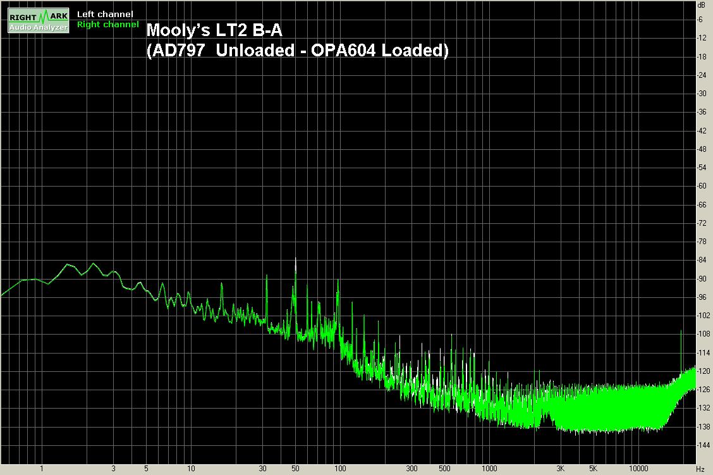Click the -102 dB axis value
Image resolution: width=713 pixels, height=475 pixels.
click(x=704, y=316)
